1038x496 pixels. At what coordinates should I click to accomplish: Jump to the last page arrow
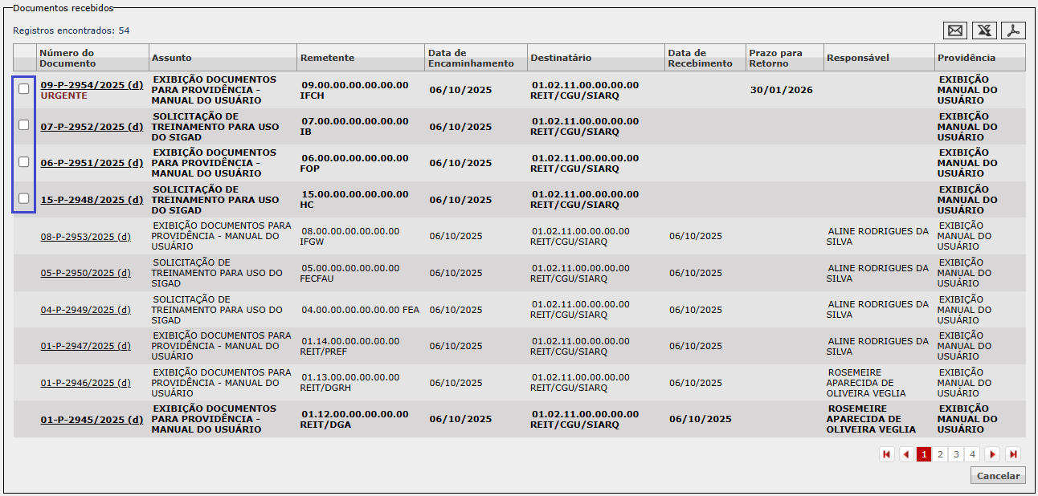(1012, 454)
